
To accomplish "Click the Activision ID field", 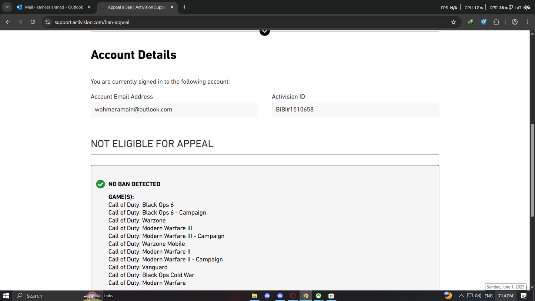I will [x=355, y=110].
